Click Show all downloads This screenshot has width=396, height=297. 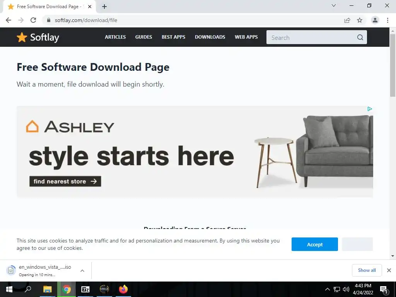(367, 270)
